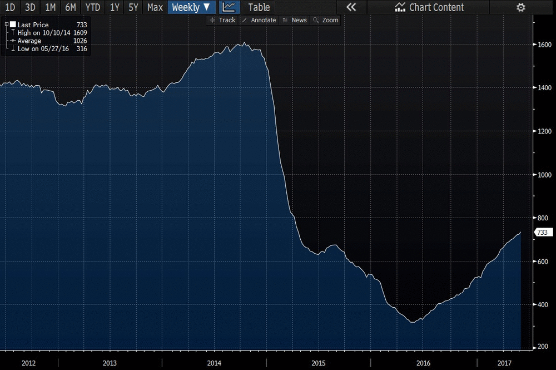The image size is (556, 370).
Task: Click the 2017 x-axis year label
Action: 504,363
